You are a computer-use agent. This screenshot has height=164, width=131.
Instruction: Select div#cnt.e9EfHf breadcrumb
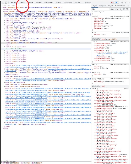(37, 163)
